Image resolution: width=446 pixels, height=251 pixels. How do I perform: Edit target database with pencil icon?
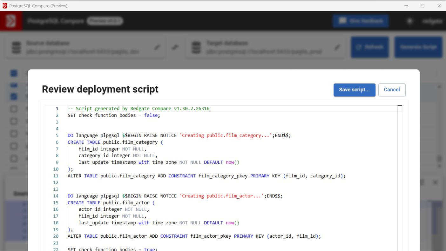tap(337, 47)
